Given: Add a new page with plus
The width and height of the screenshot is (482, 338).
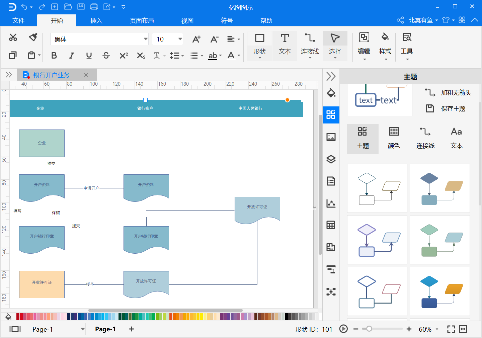Looking at the screenshot, I should click(132, 329).
